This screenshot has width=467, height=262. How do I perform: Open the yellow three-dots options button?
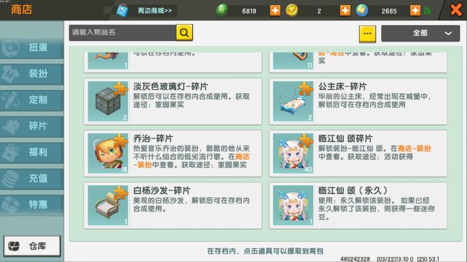[367, 34]
